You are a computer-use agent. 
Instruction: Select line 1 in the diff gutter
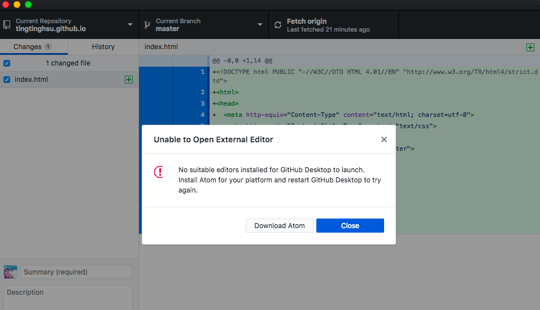point(202,72)
